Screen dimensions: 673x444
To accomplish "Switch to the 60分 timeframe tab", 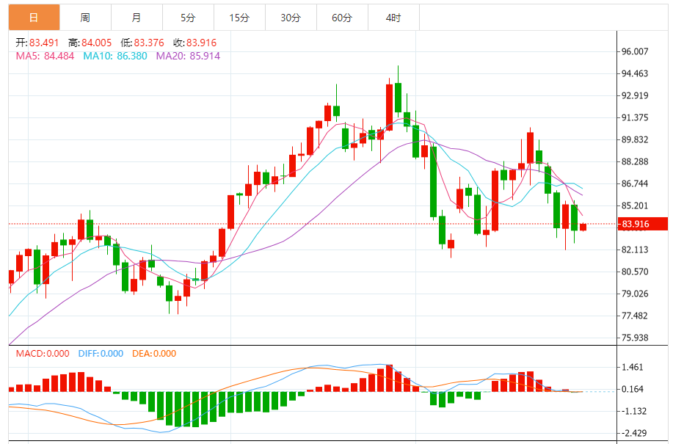I will pyautogui.click(x=342, y=18).
